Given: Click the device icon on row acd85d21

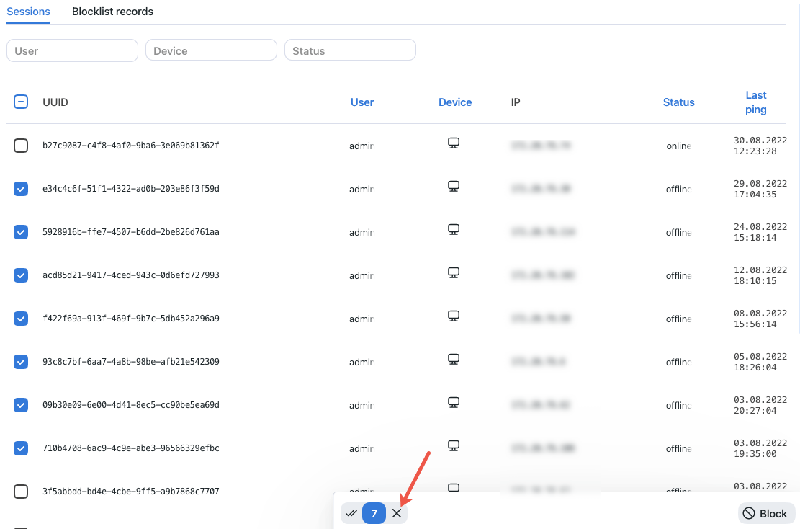Looking at the screenshot, I should (x=454, y=272).
